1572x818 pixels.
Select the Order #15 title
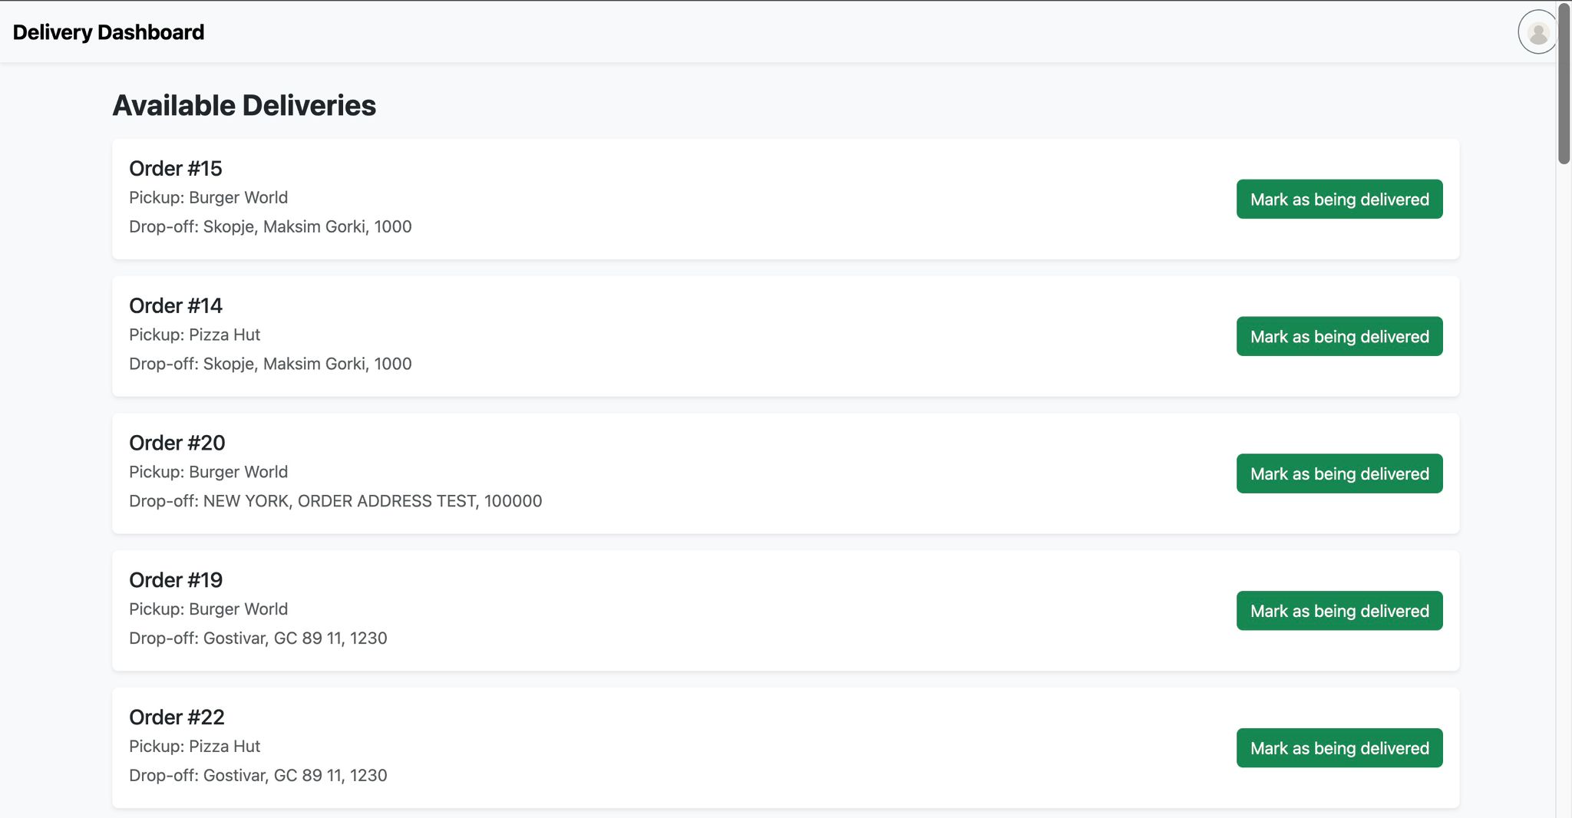click(176, 169)
